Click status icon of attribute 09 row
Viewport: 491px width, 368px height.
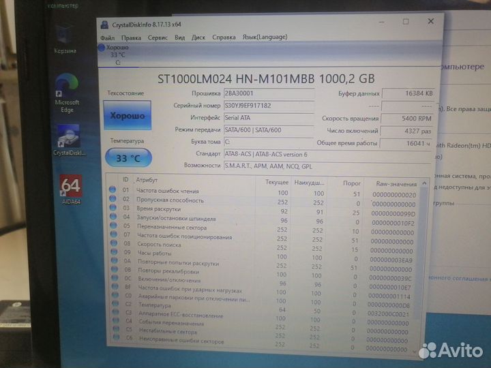click(115, 251)
